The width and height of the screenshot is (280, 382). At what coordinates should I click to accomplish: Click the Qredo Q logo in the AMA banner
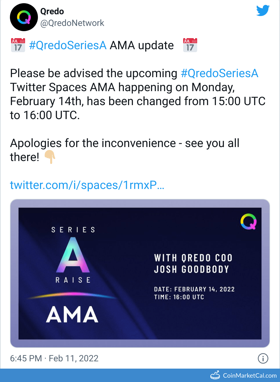(249, 222)
